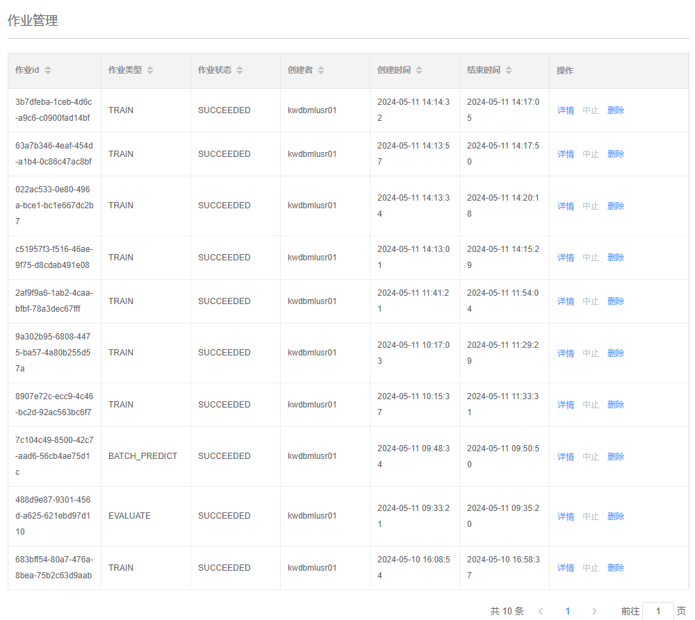This screenshot has width=695, height=620.
Task: Open 详情 for job 683bff54
Action: [566, 568]
